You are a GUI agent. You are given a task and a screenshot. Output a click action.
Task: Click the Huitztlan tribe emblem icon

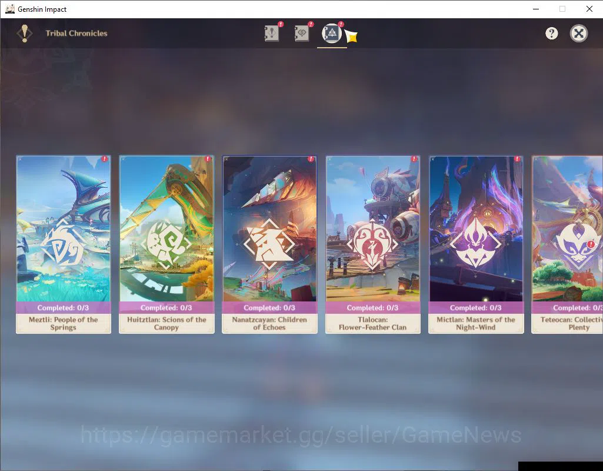(x=166, y=244)
